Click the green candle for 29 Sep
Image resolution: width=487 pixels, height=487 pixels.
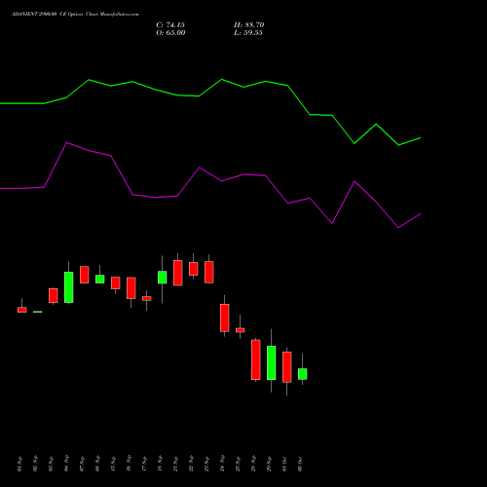pyautogui.click(x=272, y=362)
